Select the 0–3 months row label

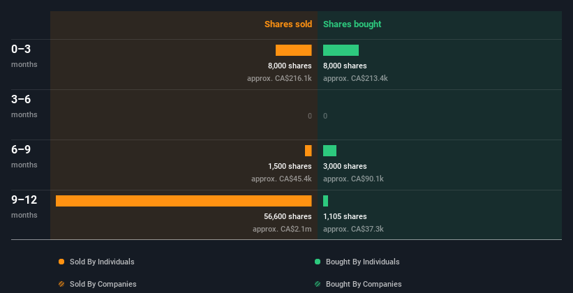pos(24,56)
